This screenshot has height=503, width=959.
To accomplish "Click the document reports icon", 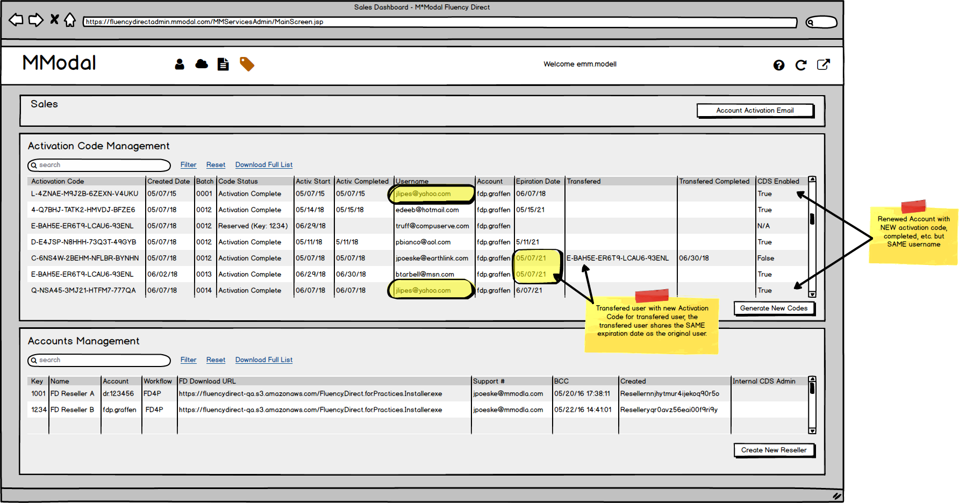I will click(x=223, y=64).
